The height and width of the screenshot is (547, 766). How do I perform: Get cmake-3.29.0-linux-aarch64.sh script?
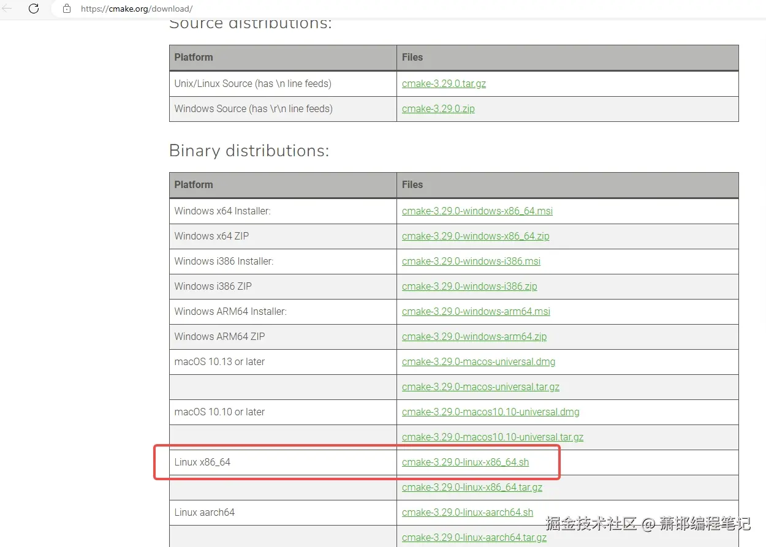click(468, 512)
